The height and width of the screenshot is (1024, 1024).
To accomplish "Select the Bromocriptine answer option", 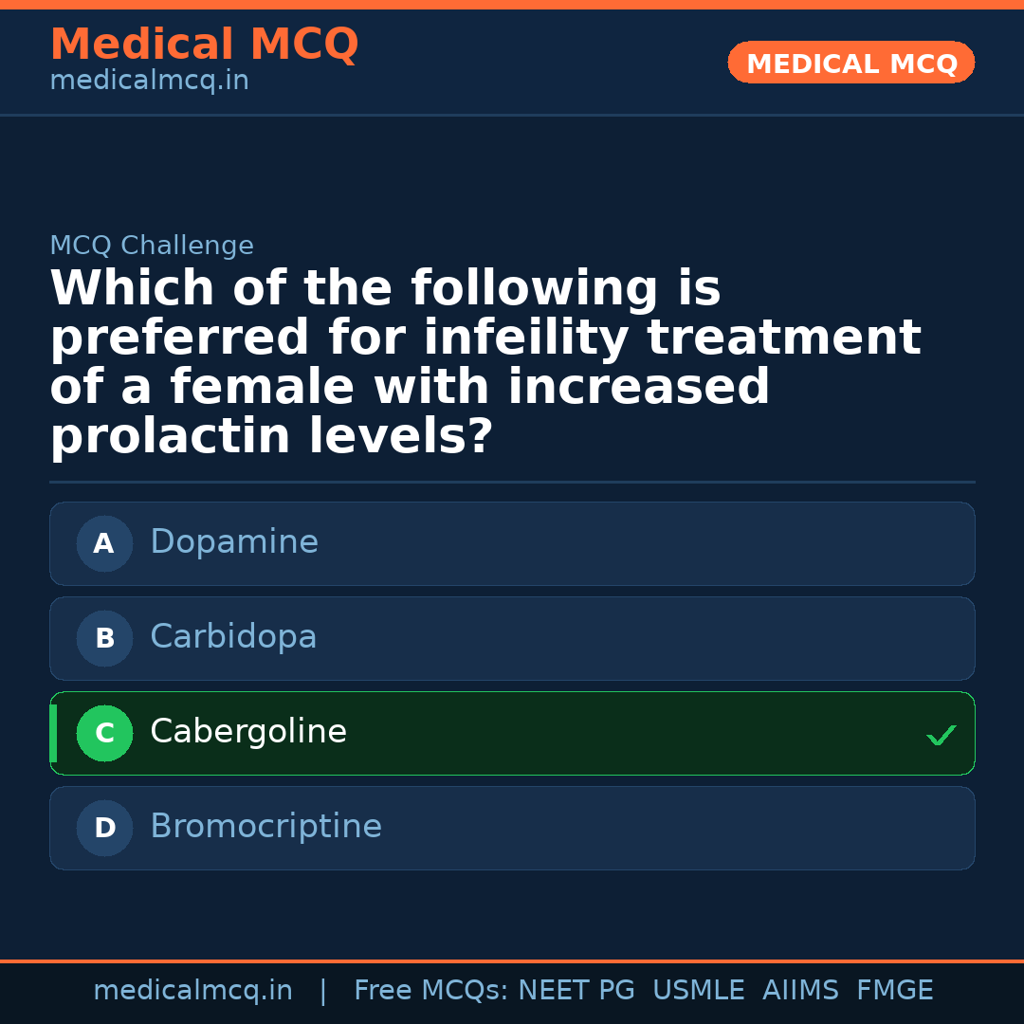I will pos(512,828).
